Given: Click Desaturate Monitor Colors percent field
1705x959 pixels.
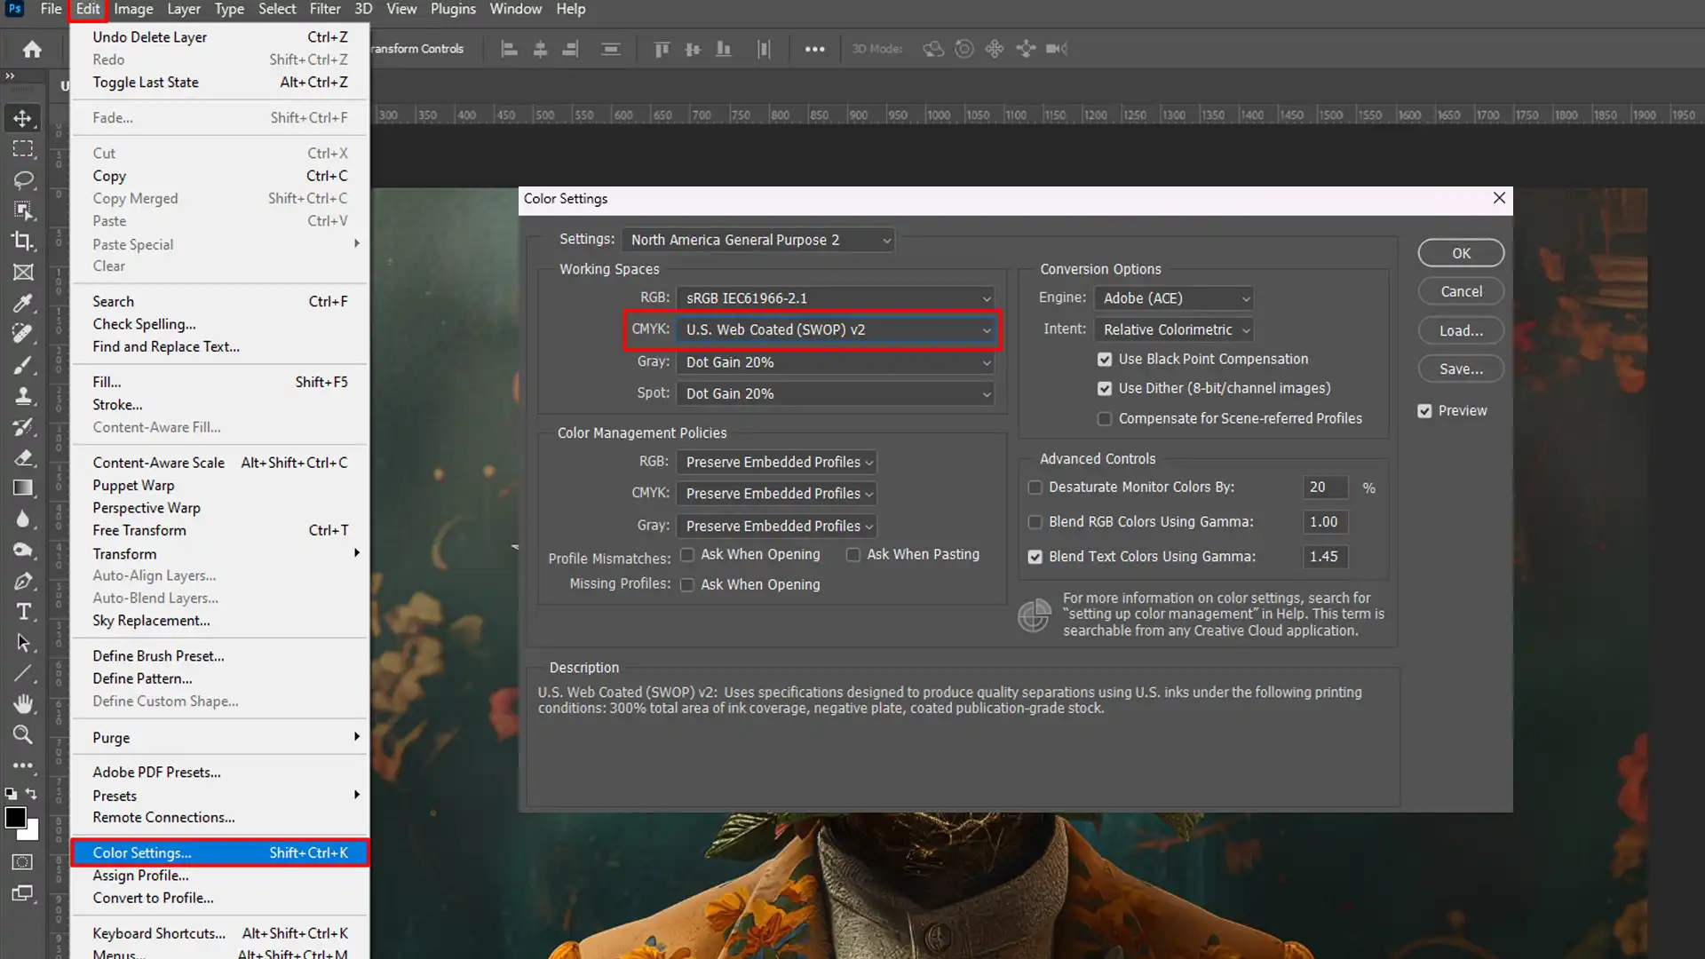Looking at the screenshot, I should 1325,487.
